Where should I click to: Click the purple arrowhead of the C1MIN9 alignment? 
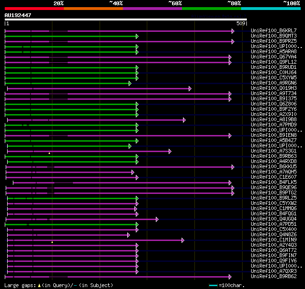coord(183,241)
